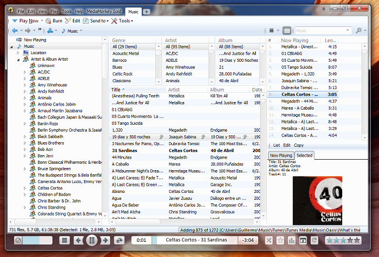Open the equalizer bars icon

click(x=292, y=240)
